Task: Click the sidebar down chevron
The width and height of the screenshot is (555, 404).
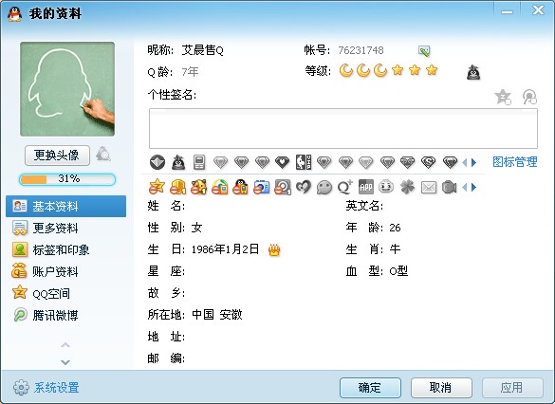Action: [65, 362]
